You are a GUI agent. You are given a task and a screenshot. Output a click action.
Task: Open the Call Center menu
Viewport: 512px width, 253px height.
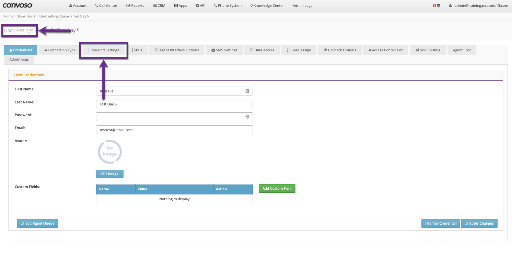106,6
